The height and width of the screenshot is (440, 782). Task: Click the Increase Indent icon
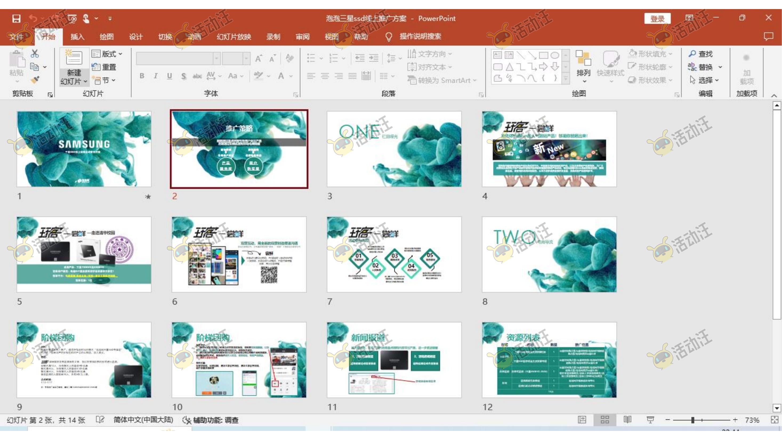(373, 58)
